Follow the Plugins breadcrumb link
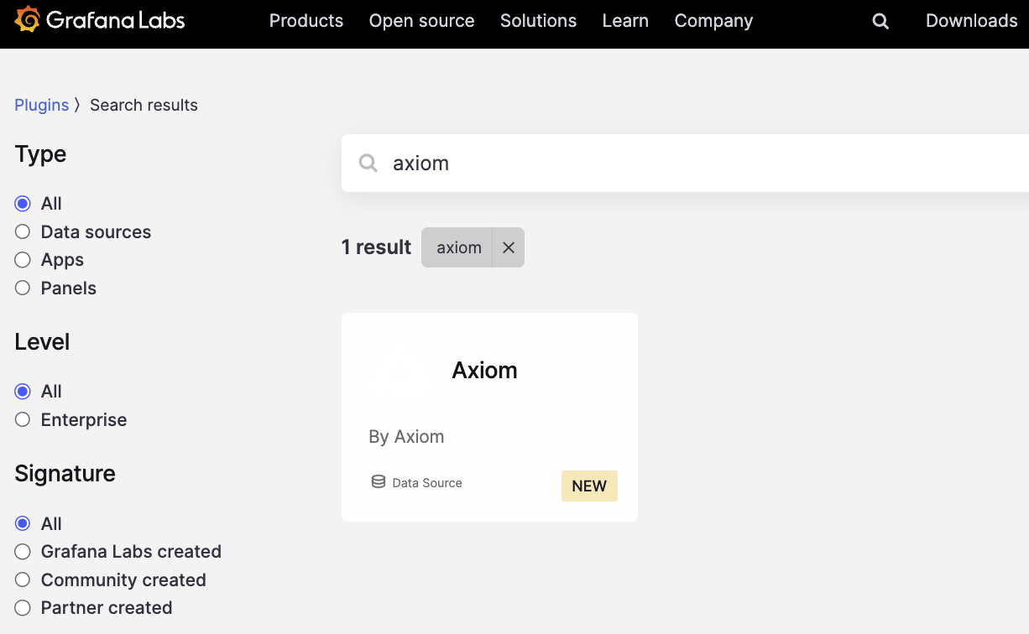Viewport: 1029px width, 634px height. pos(41,105)
